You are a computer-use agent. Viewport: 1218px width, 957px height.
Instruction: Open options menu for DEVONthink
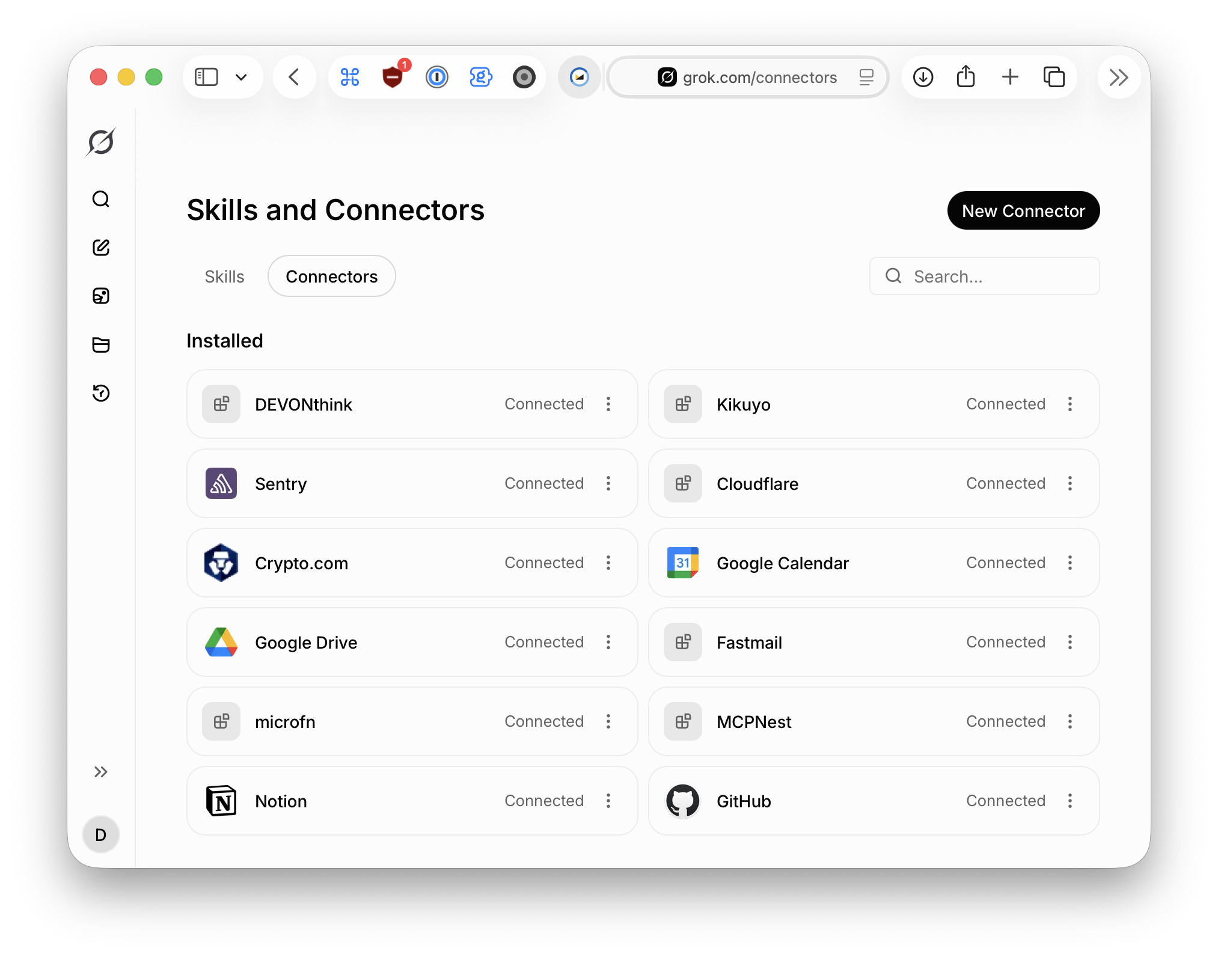tap(608, 404)
